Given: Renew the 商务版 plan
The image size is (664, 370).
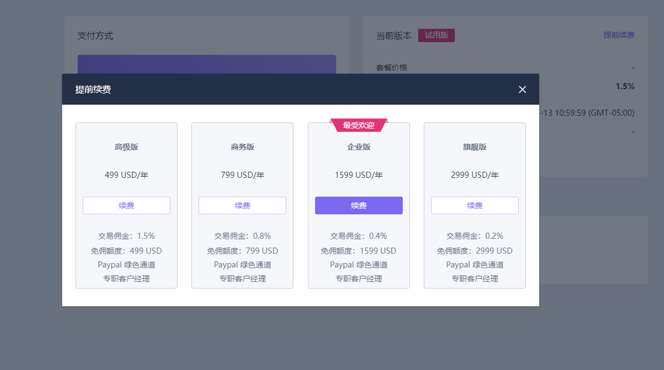Looking at the screenshot, I should tap(242, 205).
